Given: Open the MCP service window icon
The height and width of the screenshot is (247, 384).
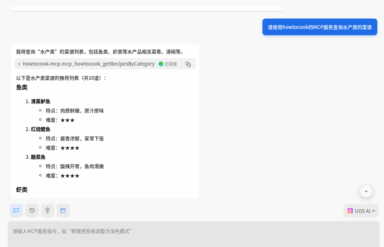Looking at the screenshot, I should (63, 211).
